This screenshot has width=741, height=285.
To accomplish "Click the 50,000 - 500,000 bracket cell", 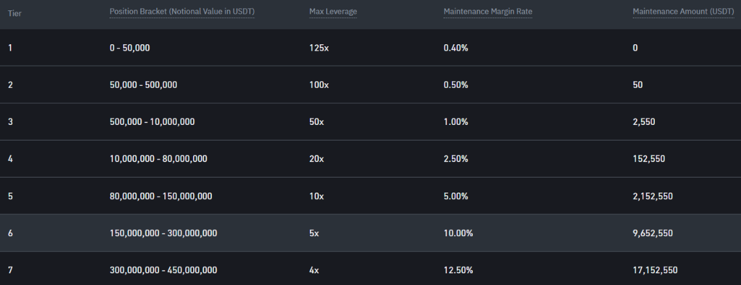I will pyautogui.click(x=143, y=85).
